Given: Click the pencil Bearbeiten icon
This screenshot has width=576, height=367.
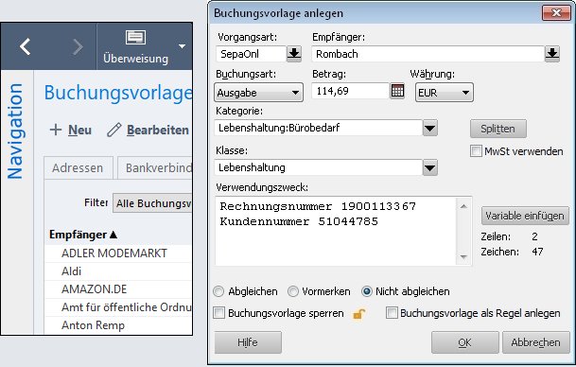Looking at the screenshot, I should tap(113, 130).
